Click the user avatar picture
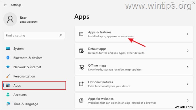The height and width of the screenshot is (110, 196). click(10, 19)
